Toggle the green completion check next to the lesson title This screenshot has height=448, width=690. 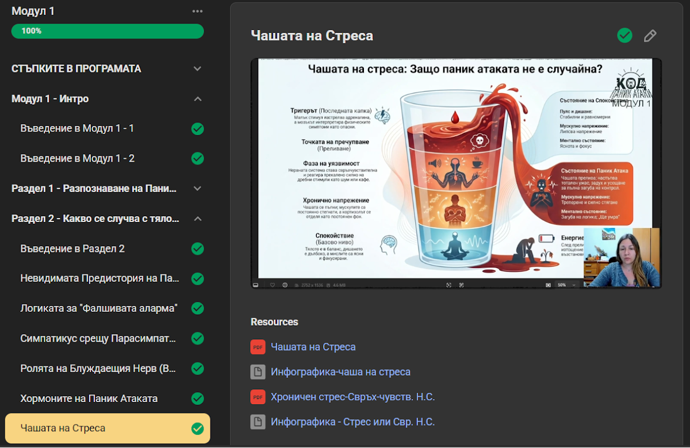coord(624,36)
